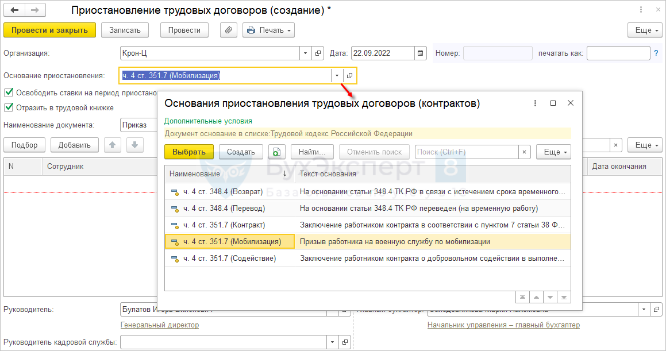Clear the dialog search field with X
This screenshot has height=351, width=666.
[524, 152]
